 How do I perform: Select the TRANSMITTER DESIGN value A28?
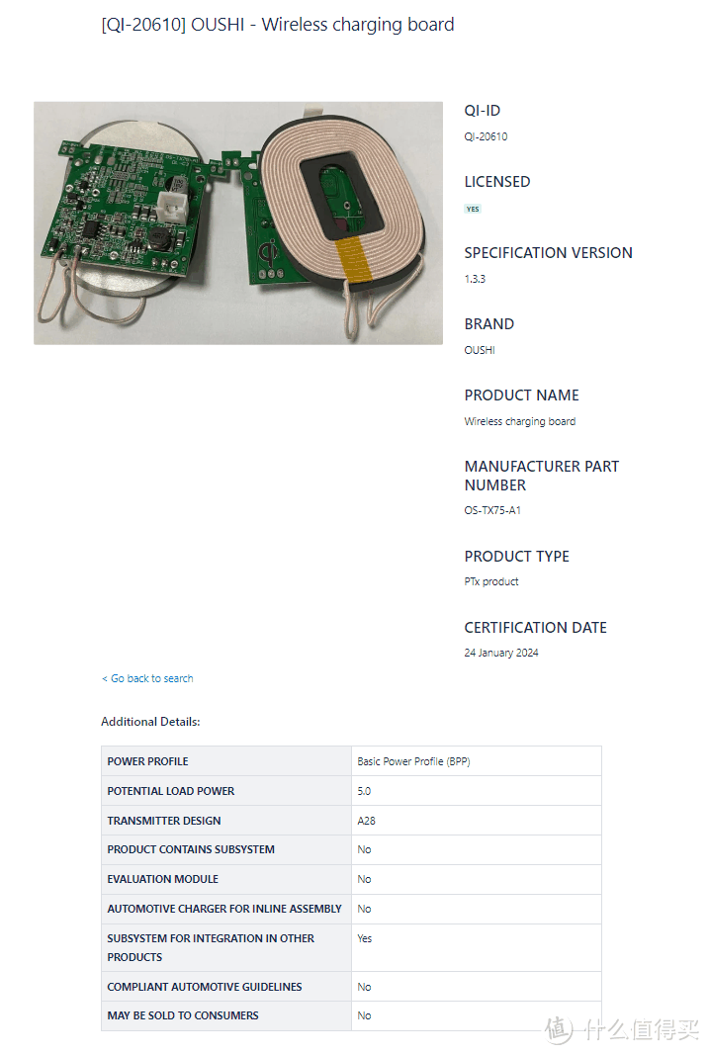pyautogui.click(x=366, y=821)
